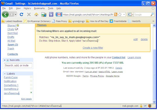Screen dimensions: 157x110
Task: Click the Stop loading X icon
Action: [29, 14]
